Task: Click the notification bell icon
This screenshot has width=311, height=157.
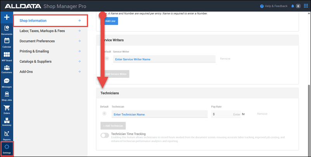Action: (292, 6)
